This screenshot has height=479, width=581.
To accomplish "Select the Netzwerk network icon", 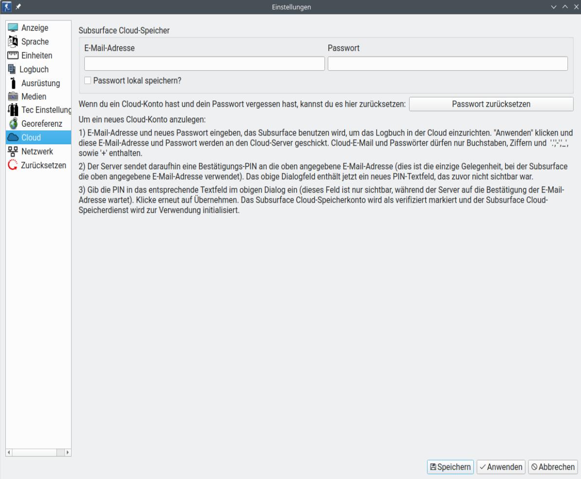I will 13,151.
